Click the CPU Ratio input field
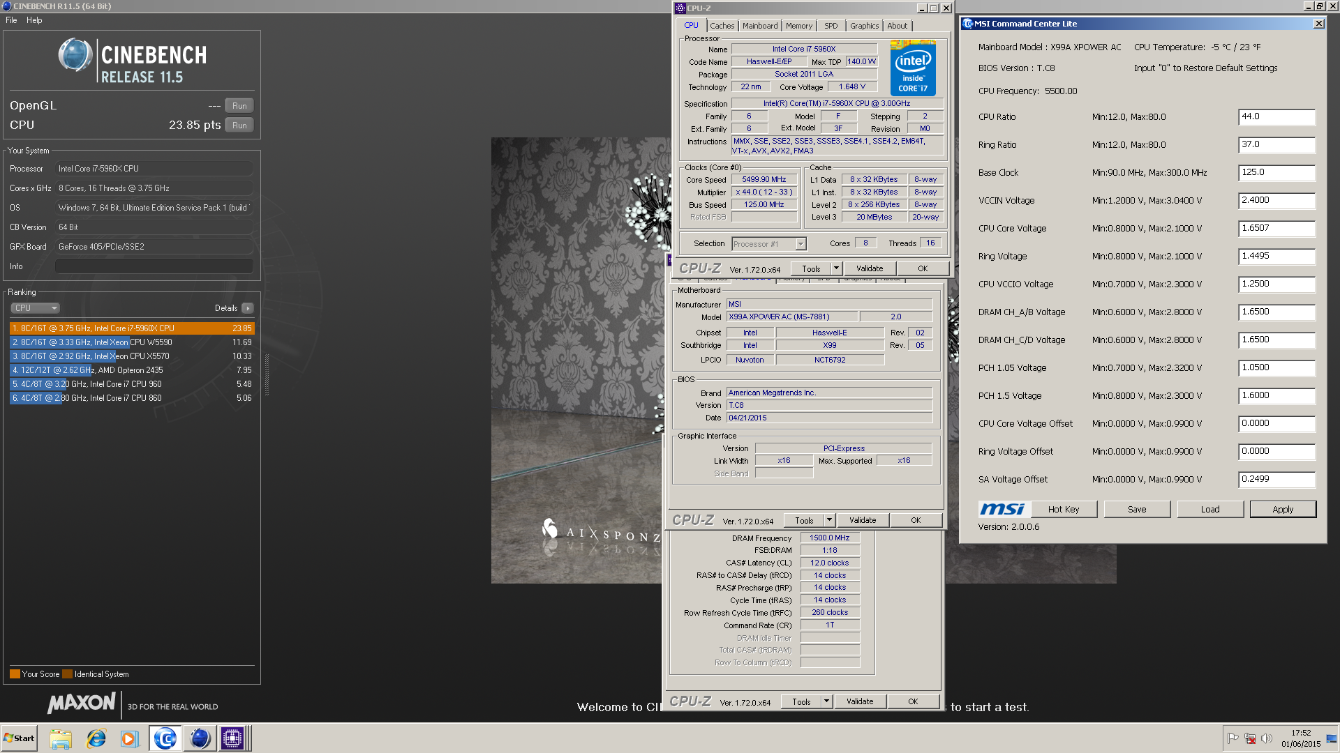Viewport: 1340px width, 753px height. tap(1276, 117)
